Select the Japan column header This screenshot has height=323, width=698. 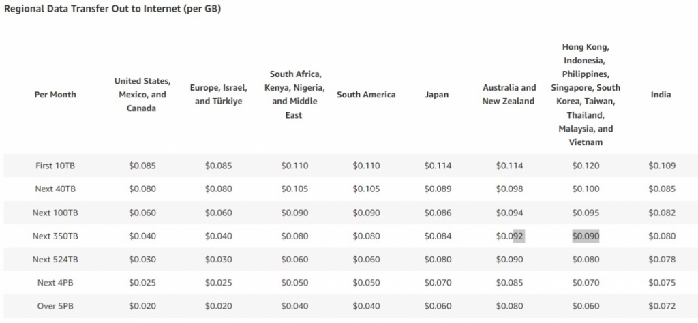(x=436, y=95)
